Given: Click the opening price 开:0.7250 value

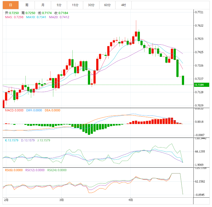Looking at the screenshot, I should (x=12, y=13).
